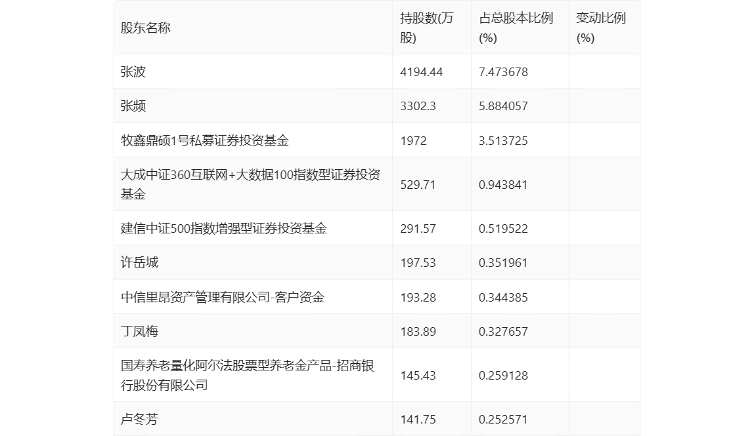The image size is (754, 436).
Task: Click shareholder name 张波
Action: (x=133, y=71)
